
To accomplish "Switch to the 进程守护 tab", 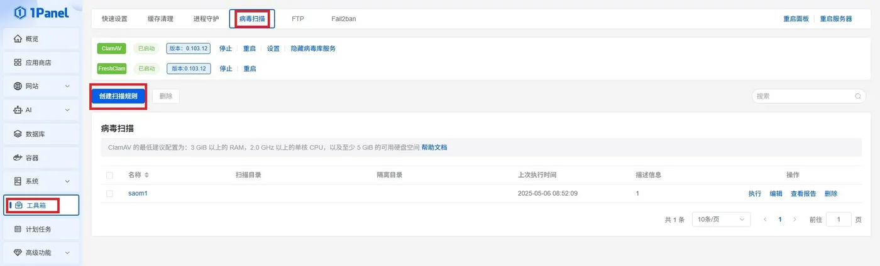I will click(x=206, y=19).
